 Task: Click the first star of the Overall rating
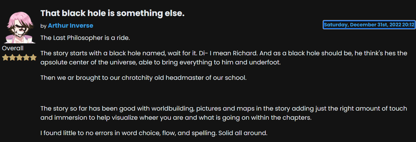coord(5,57)
